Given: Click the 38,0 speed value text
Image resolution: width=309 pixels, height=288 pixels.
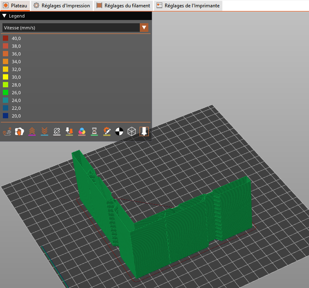Looking at the screenshot, I should point(16,46).
